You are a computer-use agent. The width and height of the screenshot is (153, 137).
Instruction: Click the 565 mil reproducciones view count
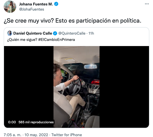coord(36,122)
